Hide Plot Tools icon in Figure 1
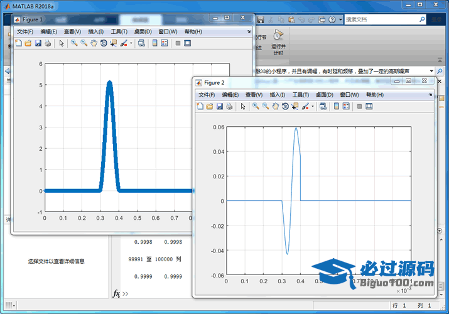The width and height of the screenshot is (449, 314). point(178,43)
